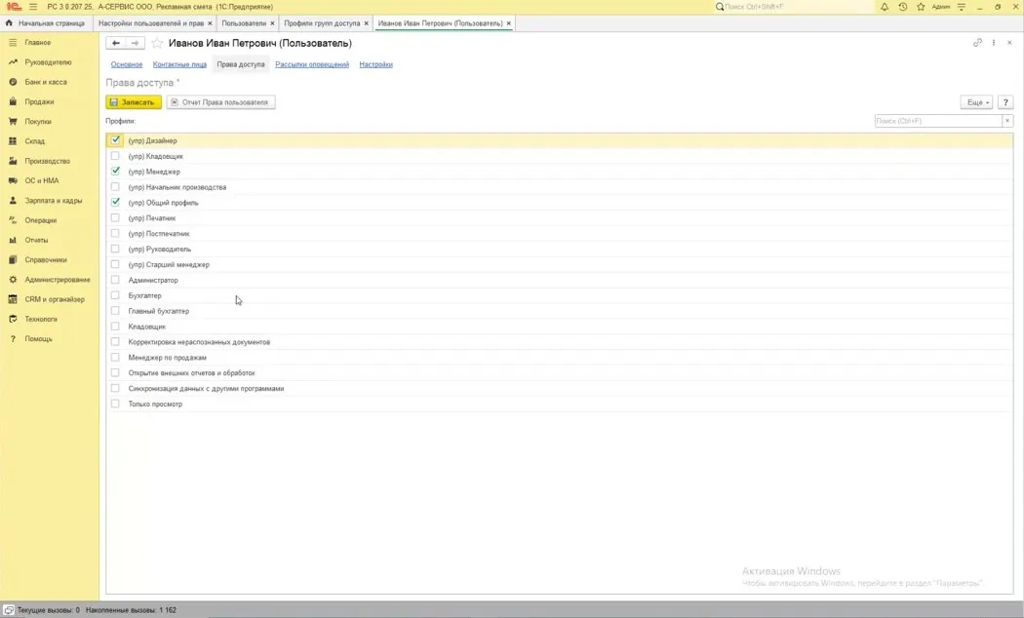Open the Продажи section
The image size is (1024, 618).
point(39,101)
